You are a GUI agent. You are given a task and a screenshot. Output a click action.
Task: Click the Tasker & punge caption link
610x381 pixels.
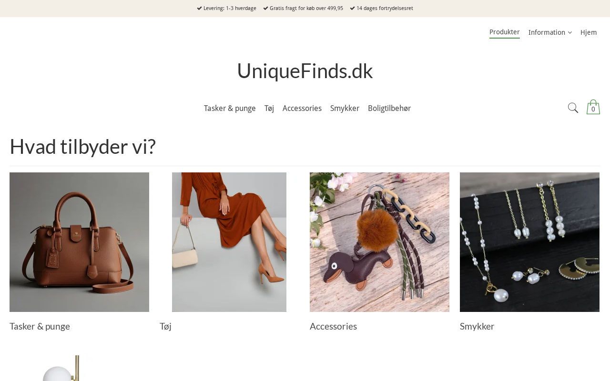40,326
